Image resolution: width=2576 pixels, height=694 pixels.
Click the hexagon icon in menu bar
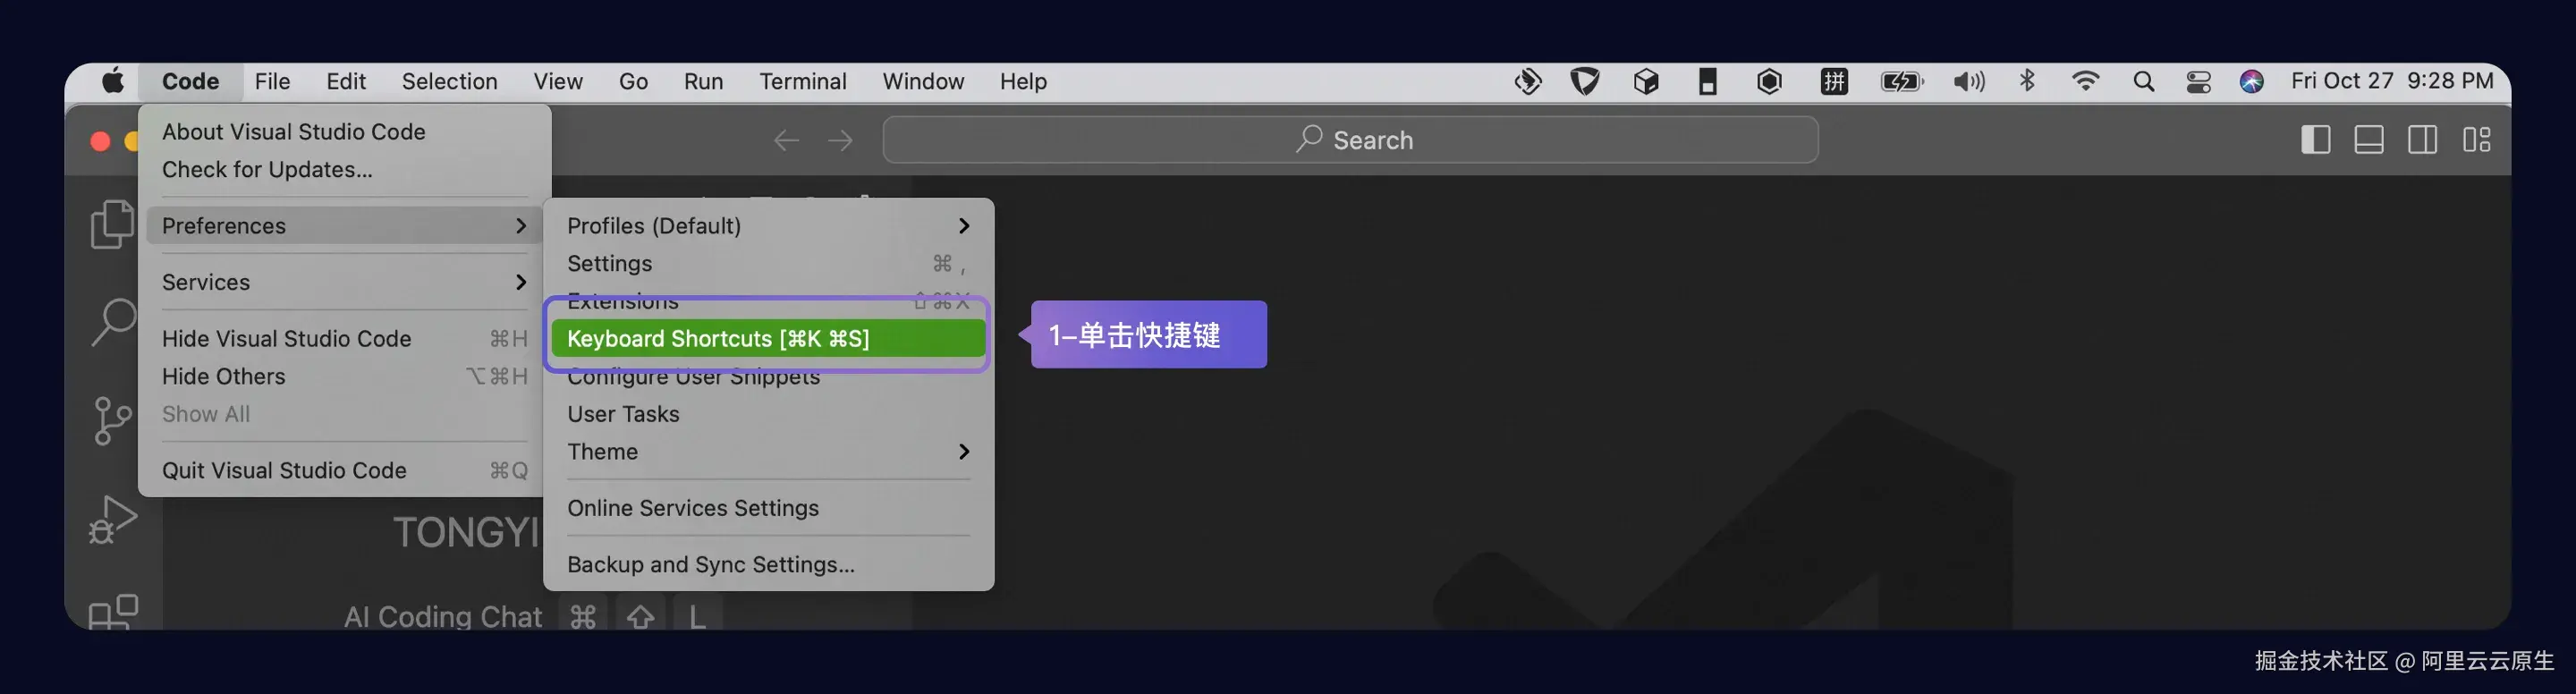(1769, 82)
